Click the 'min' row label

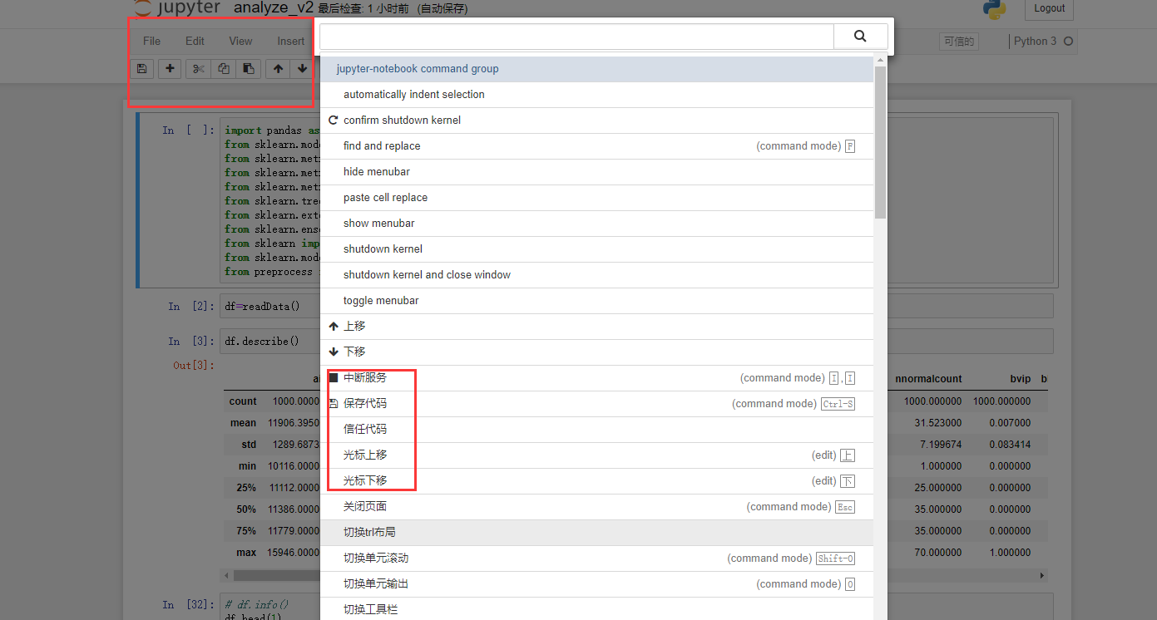247,466
